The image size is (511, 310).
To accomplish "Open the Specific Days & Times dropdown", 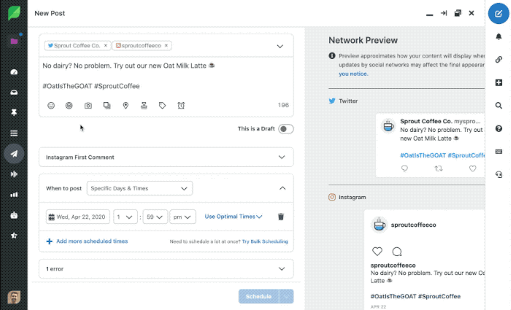I will pyautogui.click(x=139, y=188).
